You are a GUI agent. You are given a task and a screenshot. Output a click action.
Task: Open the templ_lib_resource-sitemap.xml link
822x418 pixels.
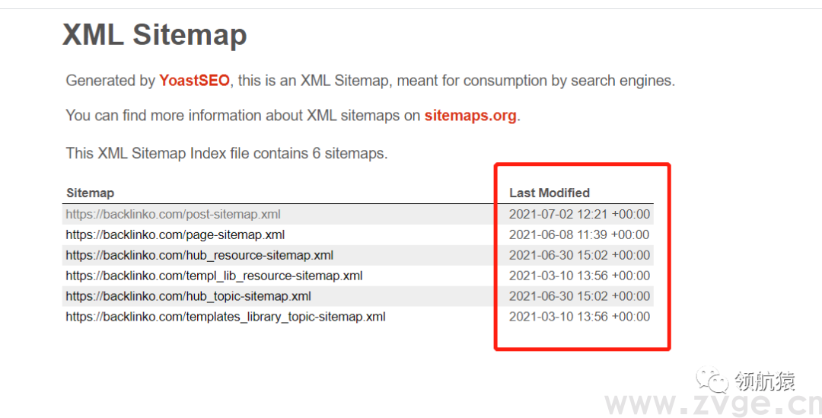214,276
